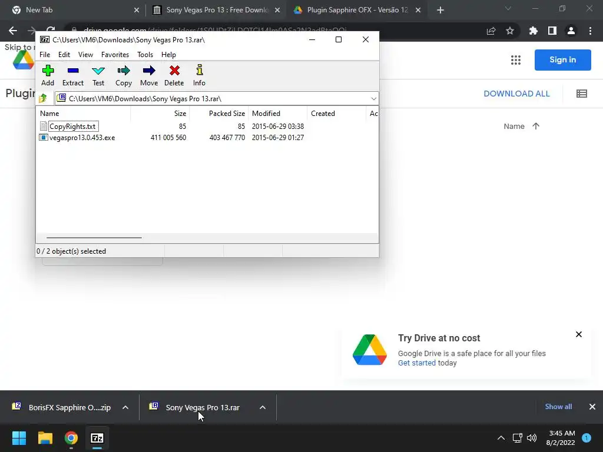Open the Favorites menu
603x452 pixels.
pos(115,55)
